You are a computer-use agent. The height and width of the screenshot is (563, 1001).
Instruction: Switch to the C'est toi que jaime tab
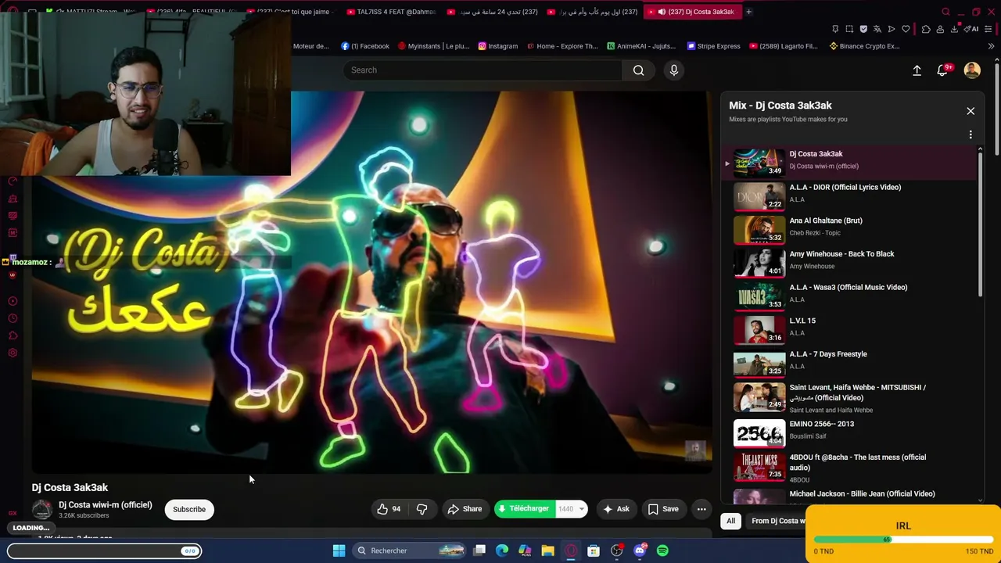pyautogui.click(x=291, y=12)
